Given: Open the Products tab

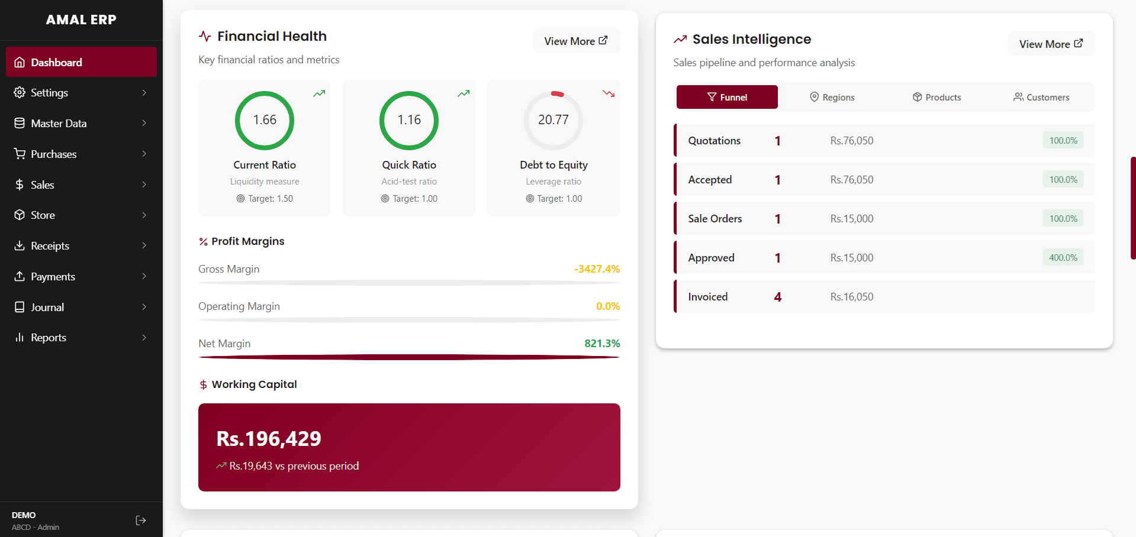Looking at the screenshot, I should [937, 97].
